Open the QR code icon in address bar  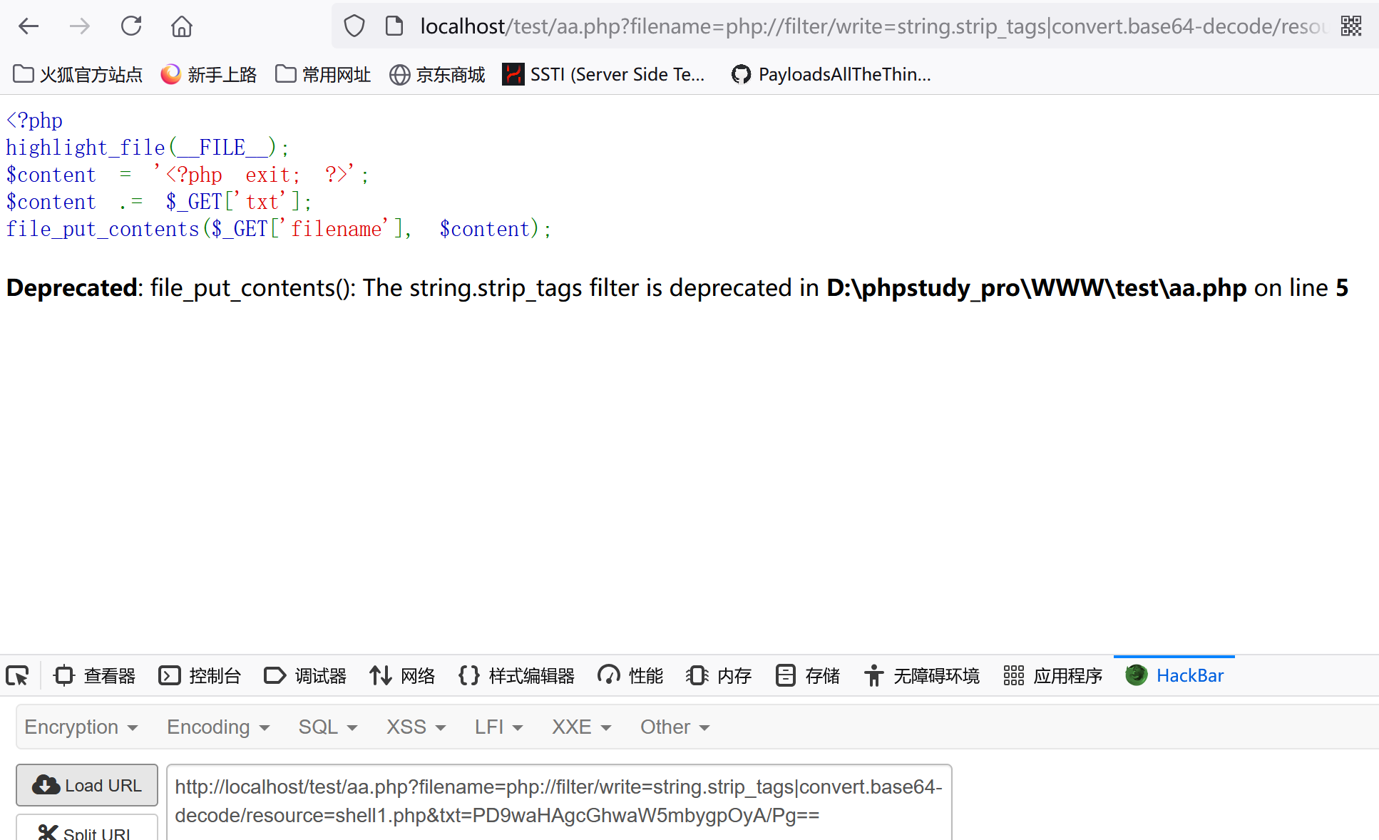tap(1350, 26)
